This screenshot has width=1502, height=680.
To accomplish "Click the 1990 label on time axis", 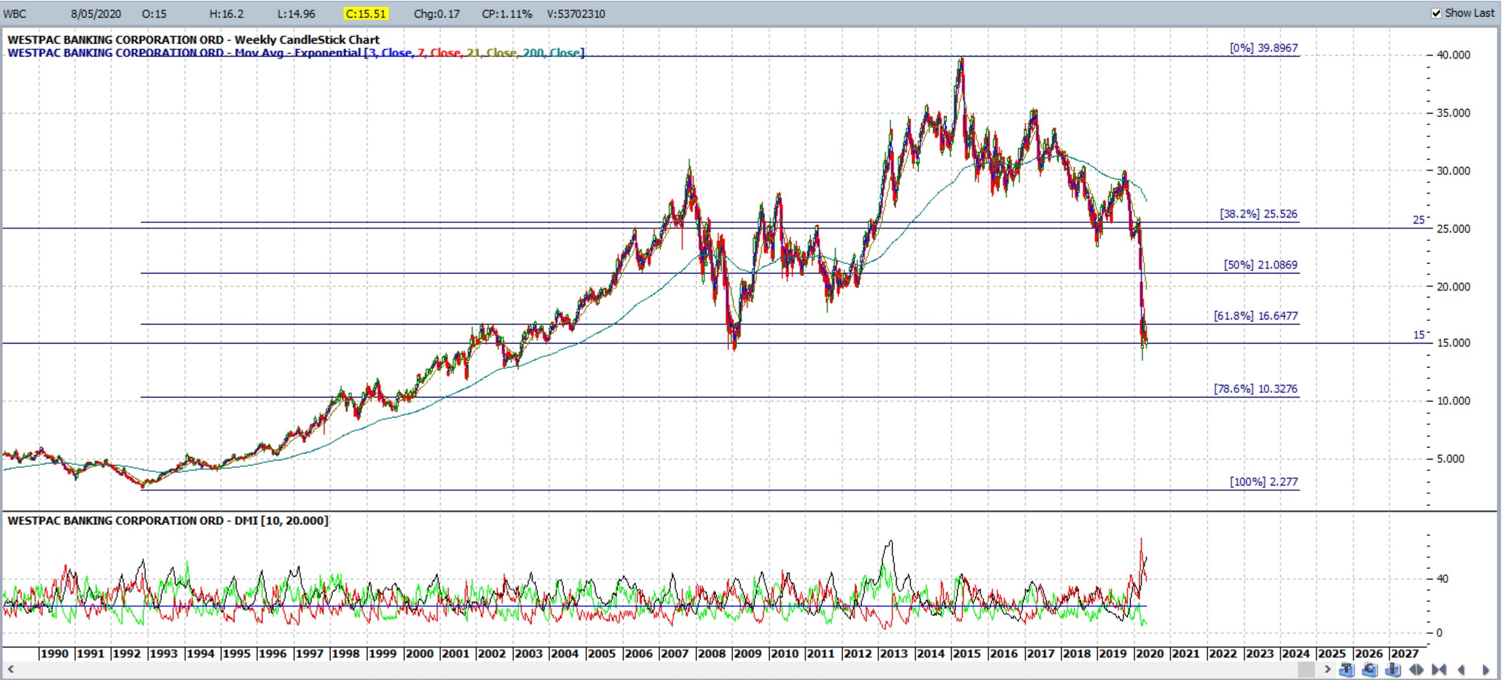I will pyautogui.click(x=54, y=654).
